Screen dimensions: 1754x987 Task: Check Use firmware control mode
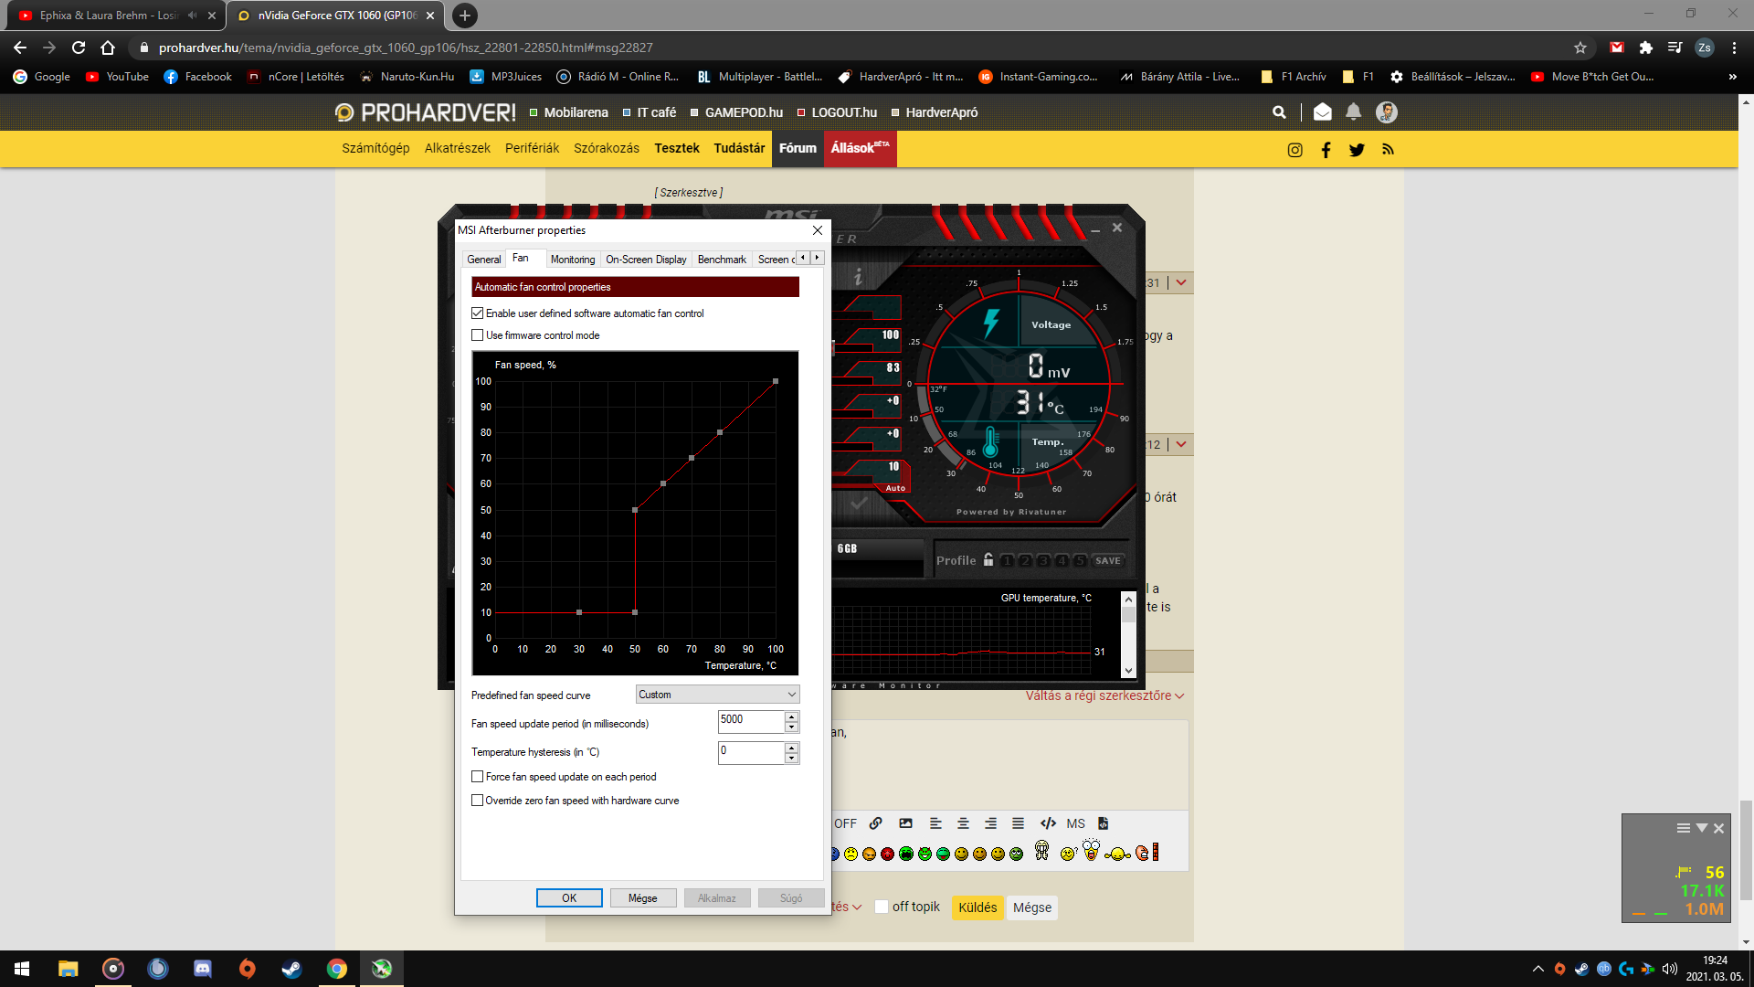pos(477,335)
